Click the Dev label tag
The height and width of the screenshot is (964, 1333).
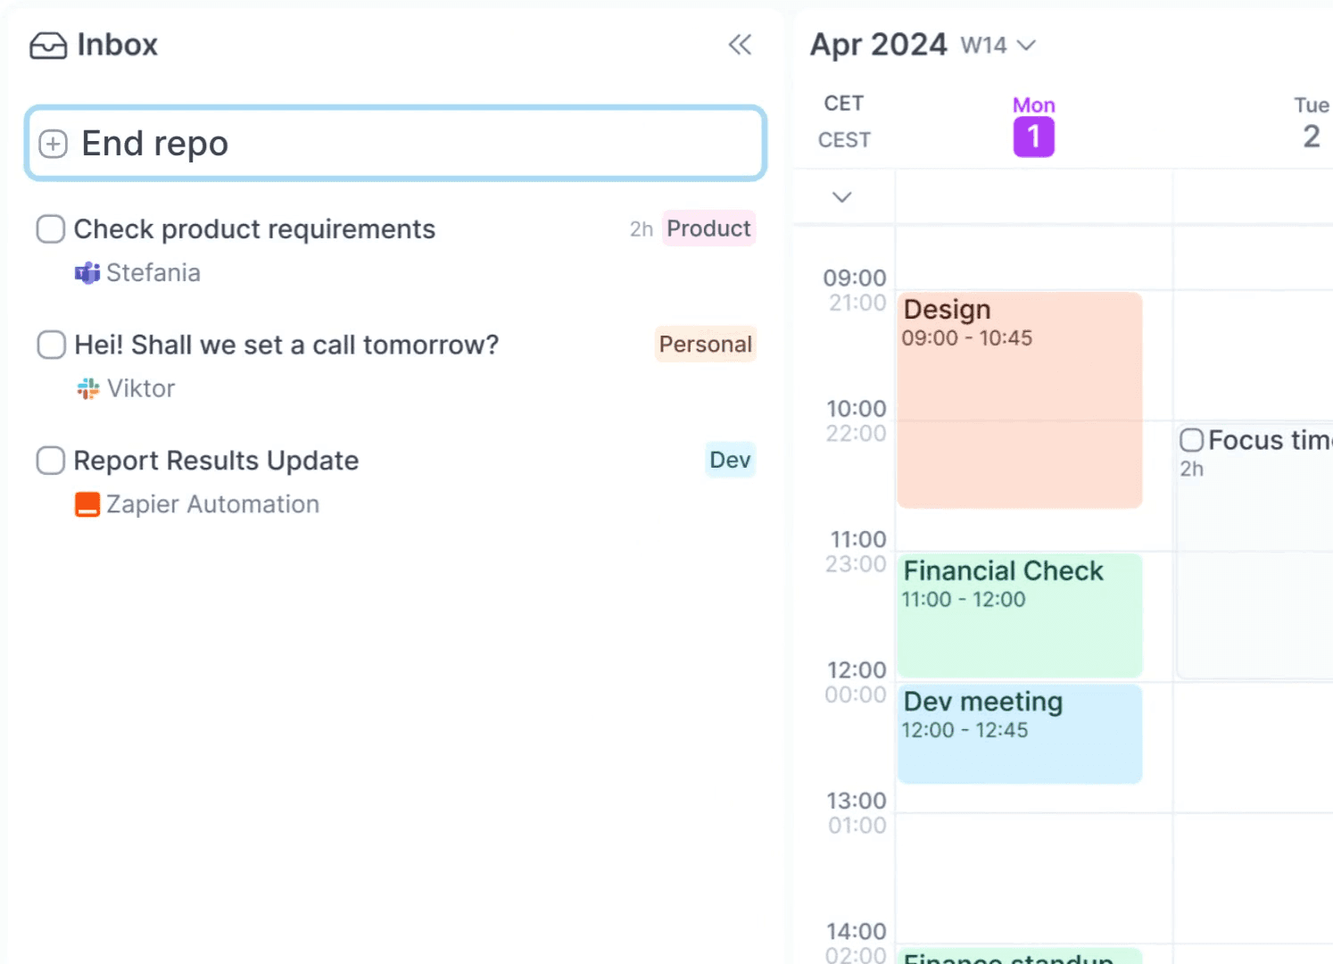729,460
